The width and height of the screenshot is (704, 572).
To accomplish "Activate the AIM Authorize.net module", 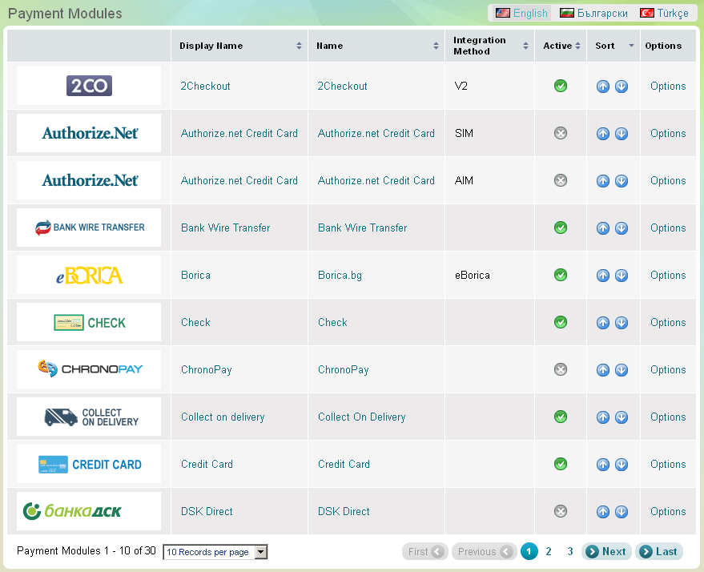I will [561, 180].
